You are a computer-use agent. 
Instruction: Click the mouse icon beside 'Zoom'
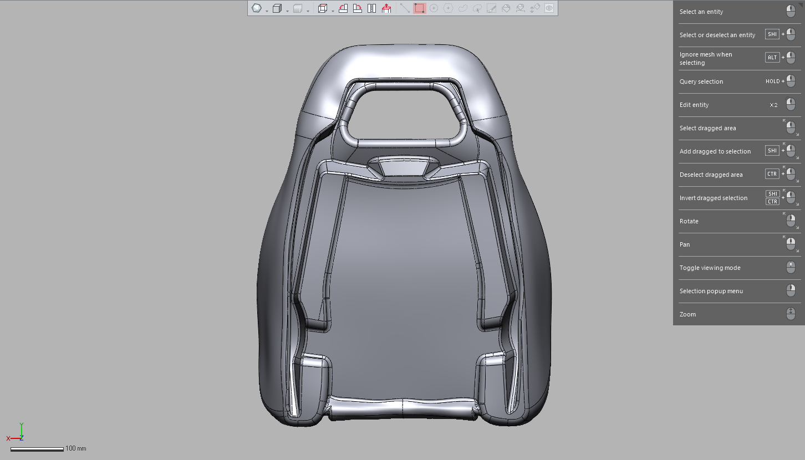(791, 314)
